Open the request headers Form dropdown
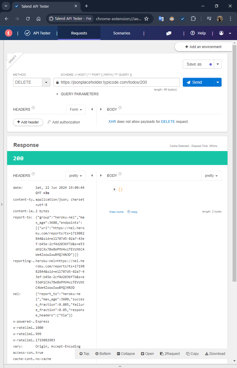The height and width of the screenshot is (368, 237). point(76,110)
